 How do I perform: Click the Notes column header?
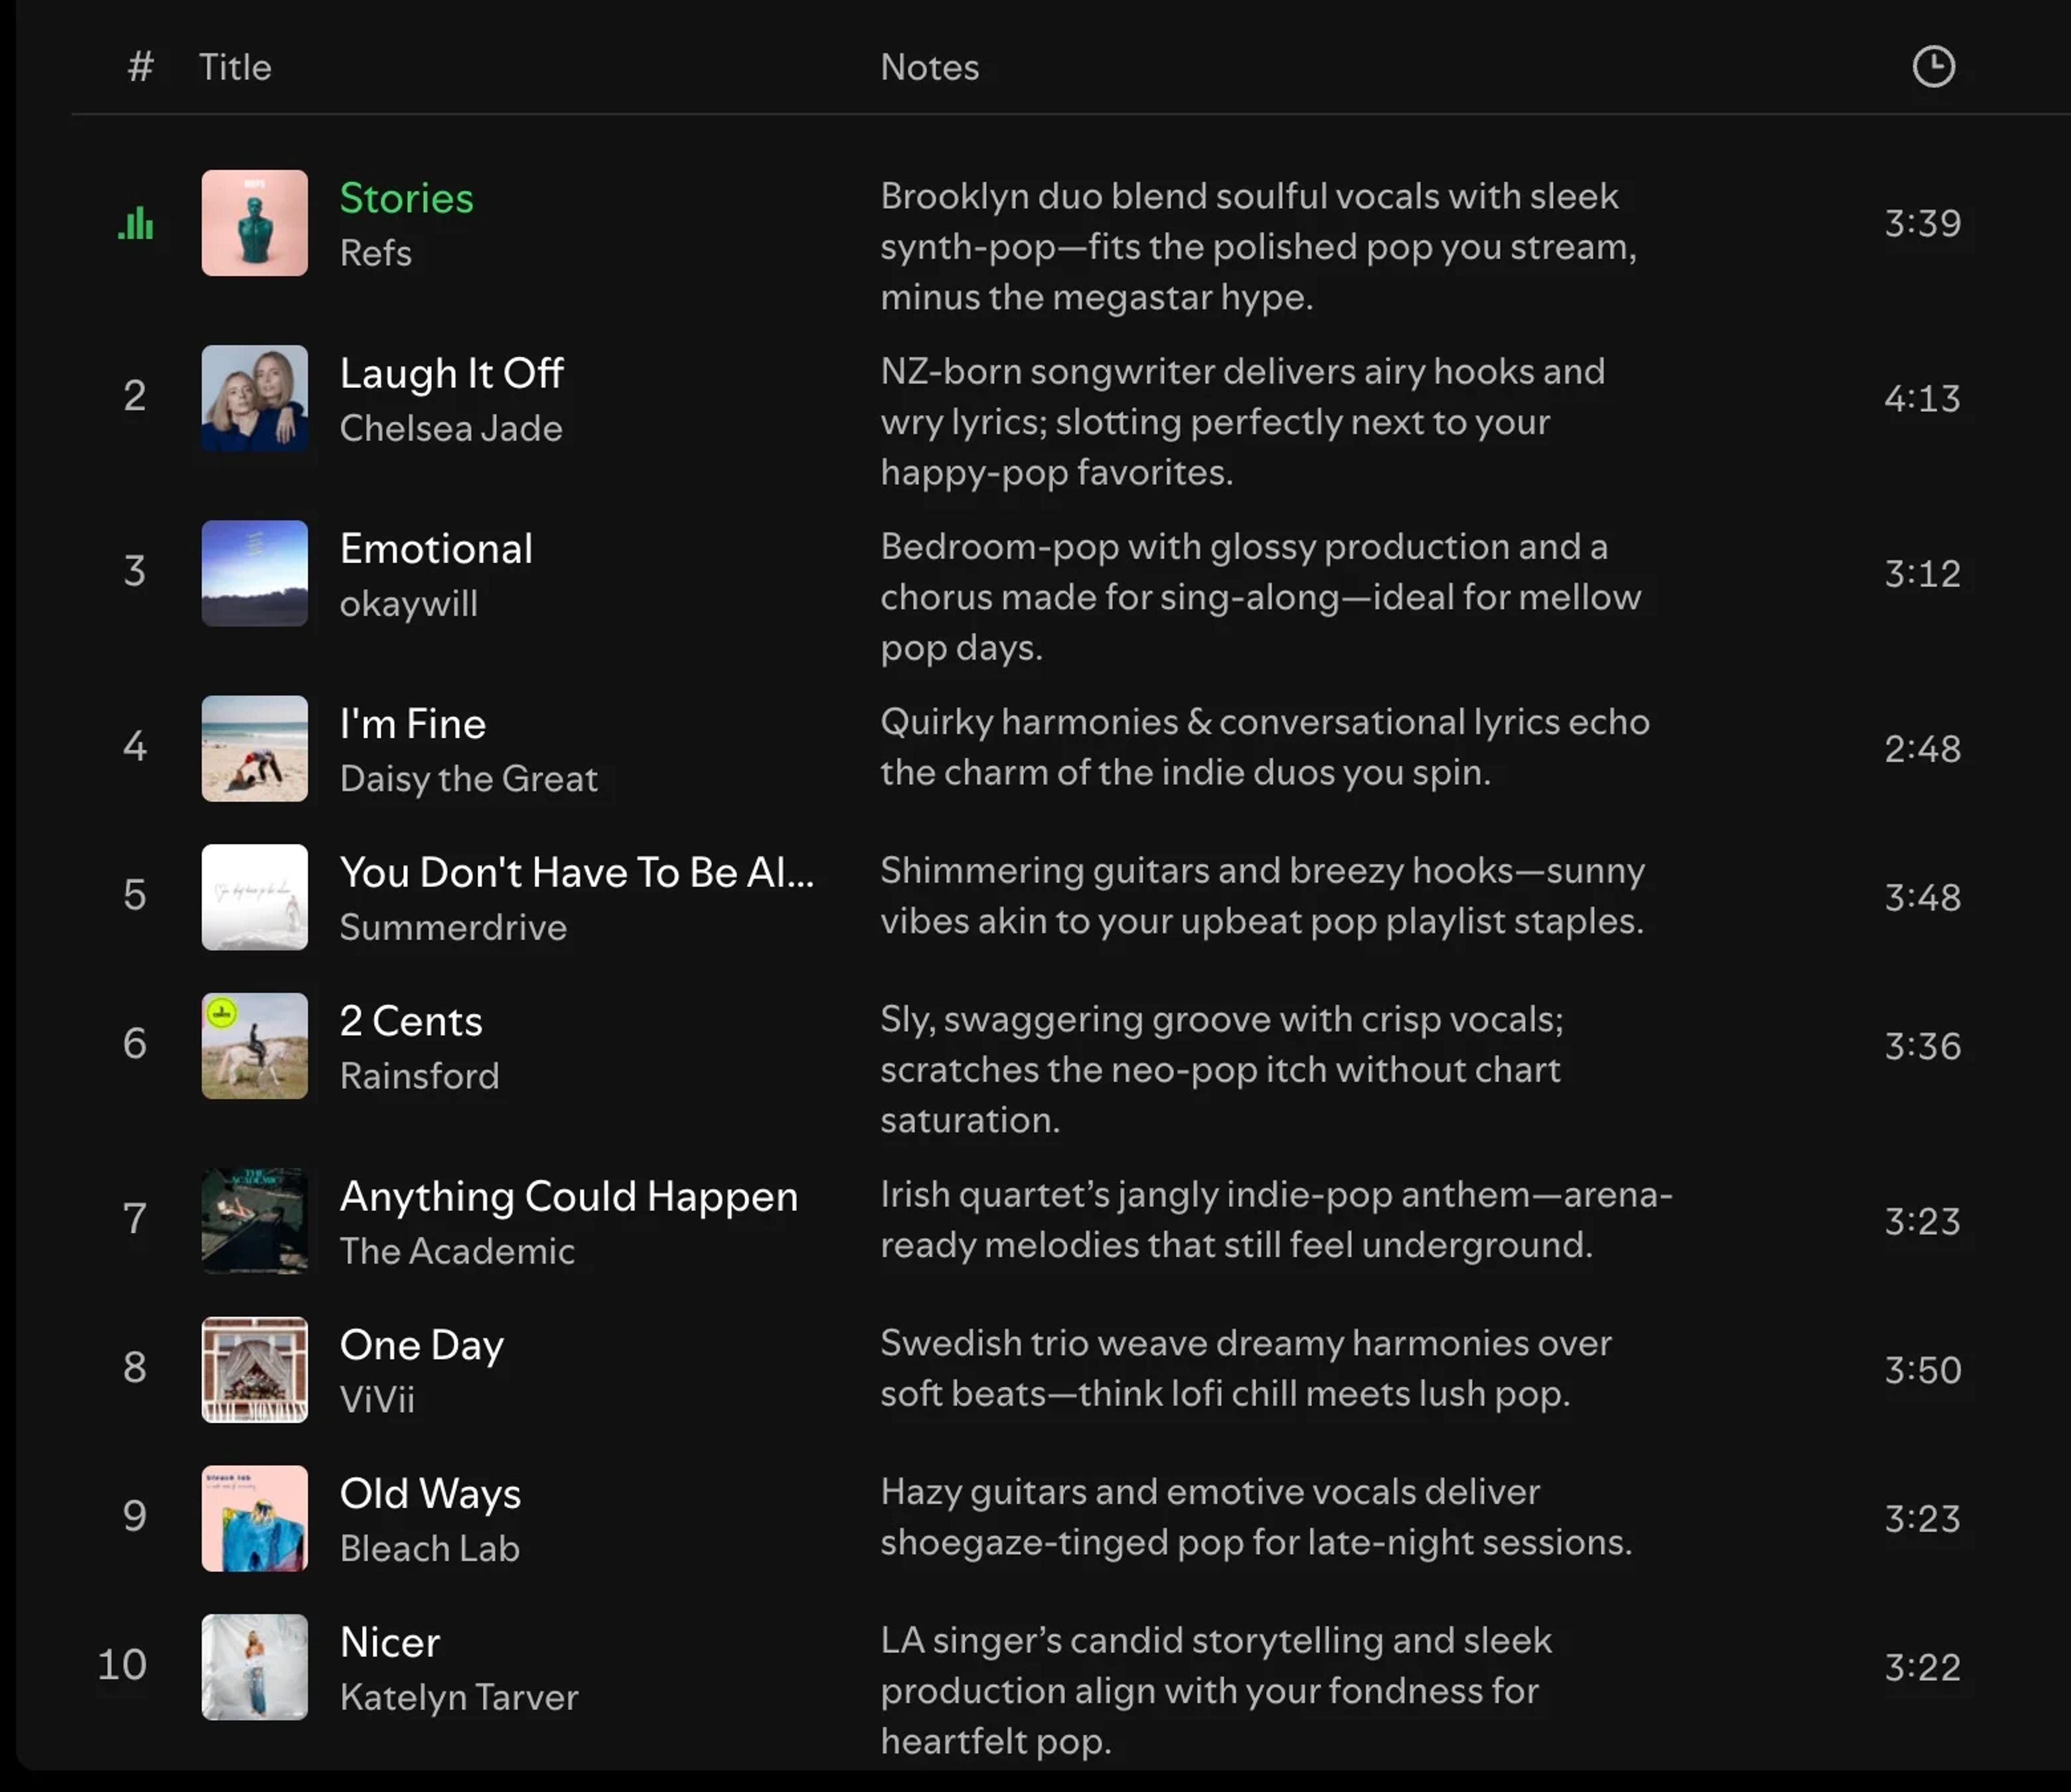pyautogui.click(x=929, y=66)
